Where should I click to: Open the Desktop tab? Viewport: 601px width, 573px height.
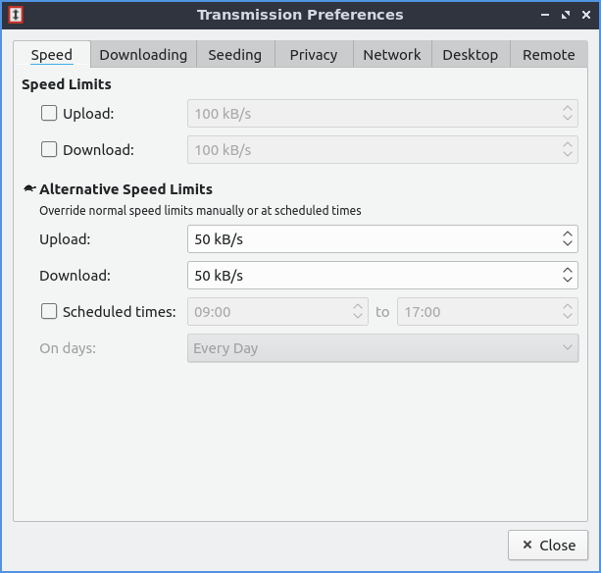point(471,55)
